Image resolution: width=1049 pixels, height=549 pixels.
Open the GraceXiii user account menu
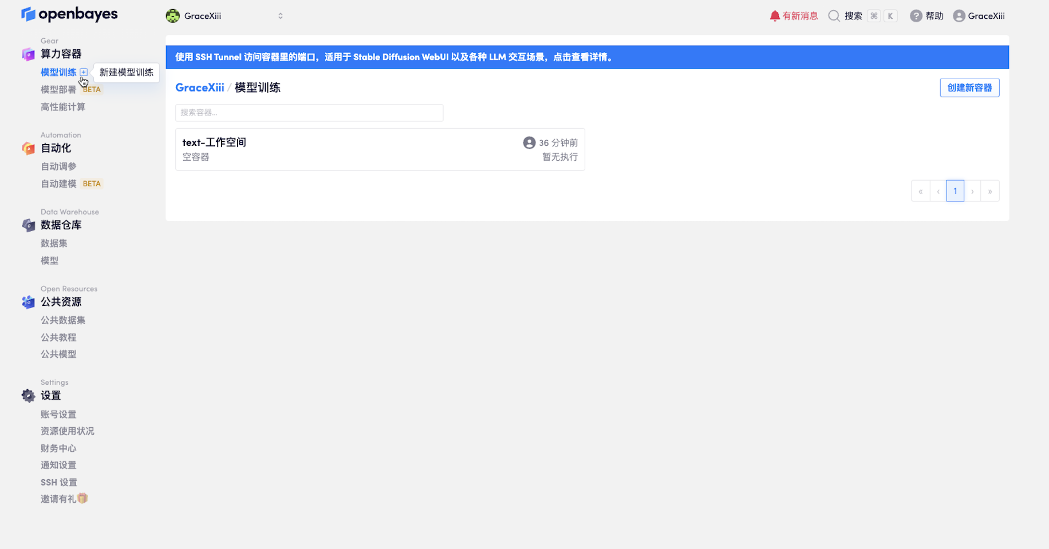tap(979, 16)
